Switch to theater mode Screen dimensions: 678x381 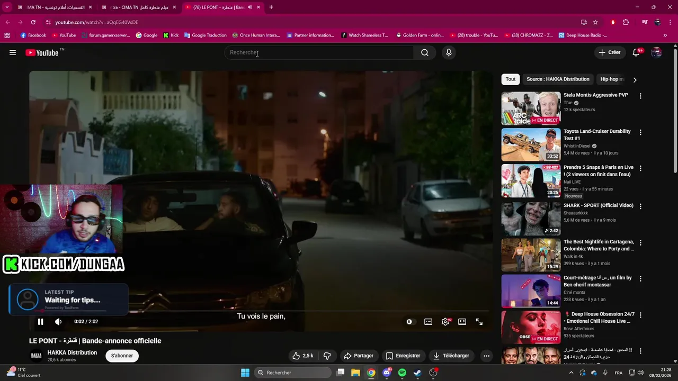click(x=462, y=321)
